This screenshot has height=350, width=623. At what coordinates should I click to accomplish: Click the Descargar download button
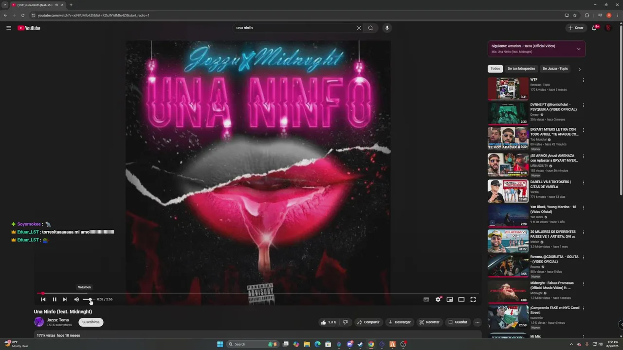pyautogui.click(x=400, y=322)
